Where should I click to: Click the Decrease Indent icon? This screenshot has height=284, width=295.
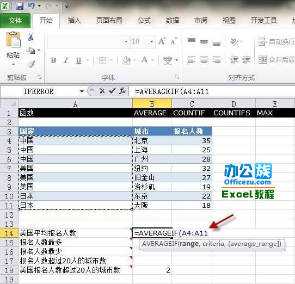pos(233,60)
